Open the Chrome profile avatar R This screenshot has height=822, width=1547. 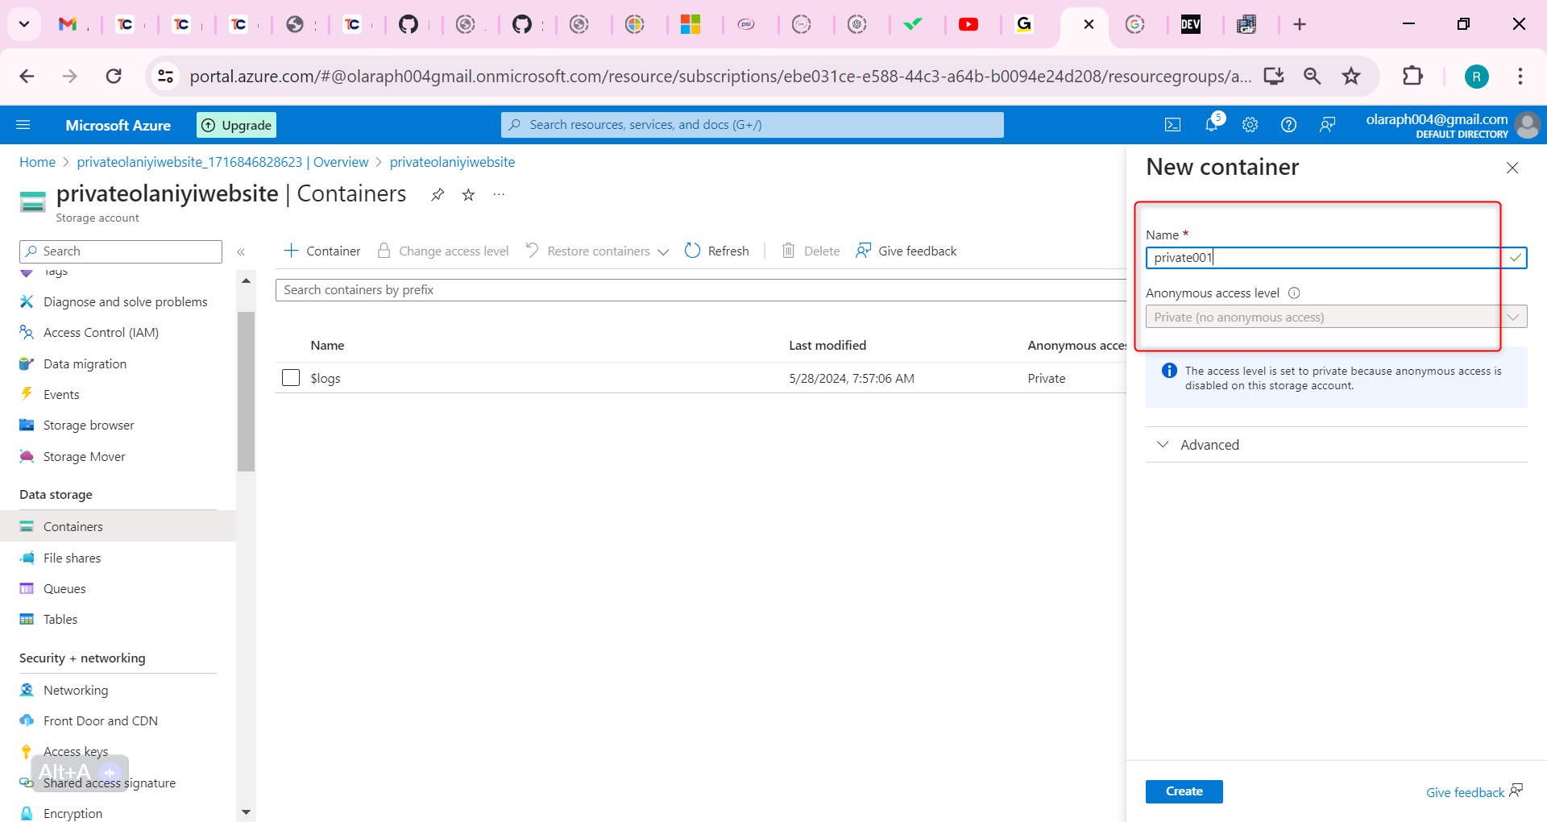click(x=1476, y=77)
